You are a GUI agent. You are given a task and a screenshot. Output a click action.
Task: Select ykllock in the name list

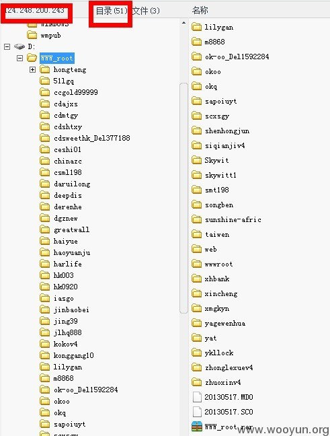[x=219, y=353]
